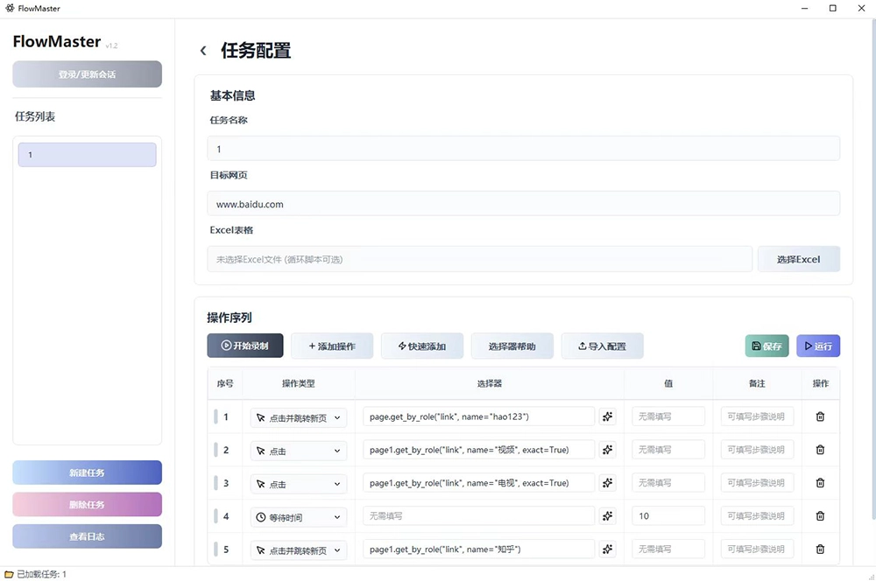Screen dimensions: 876x581
Task: Run the task with the 运行 button
Action: click(x=817, y=346)
